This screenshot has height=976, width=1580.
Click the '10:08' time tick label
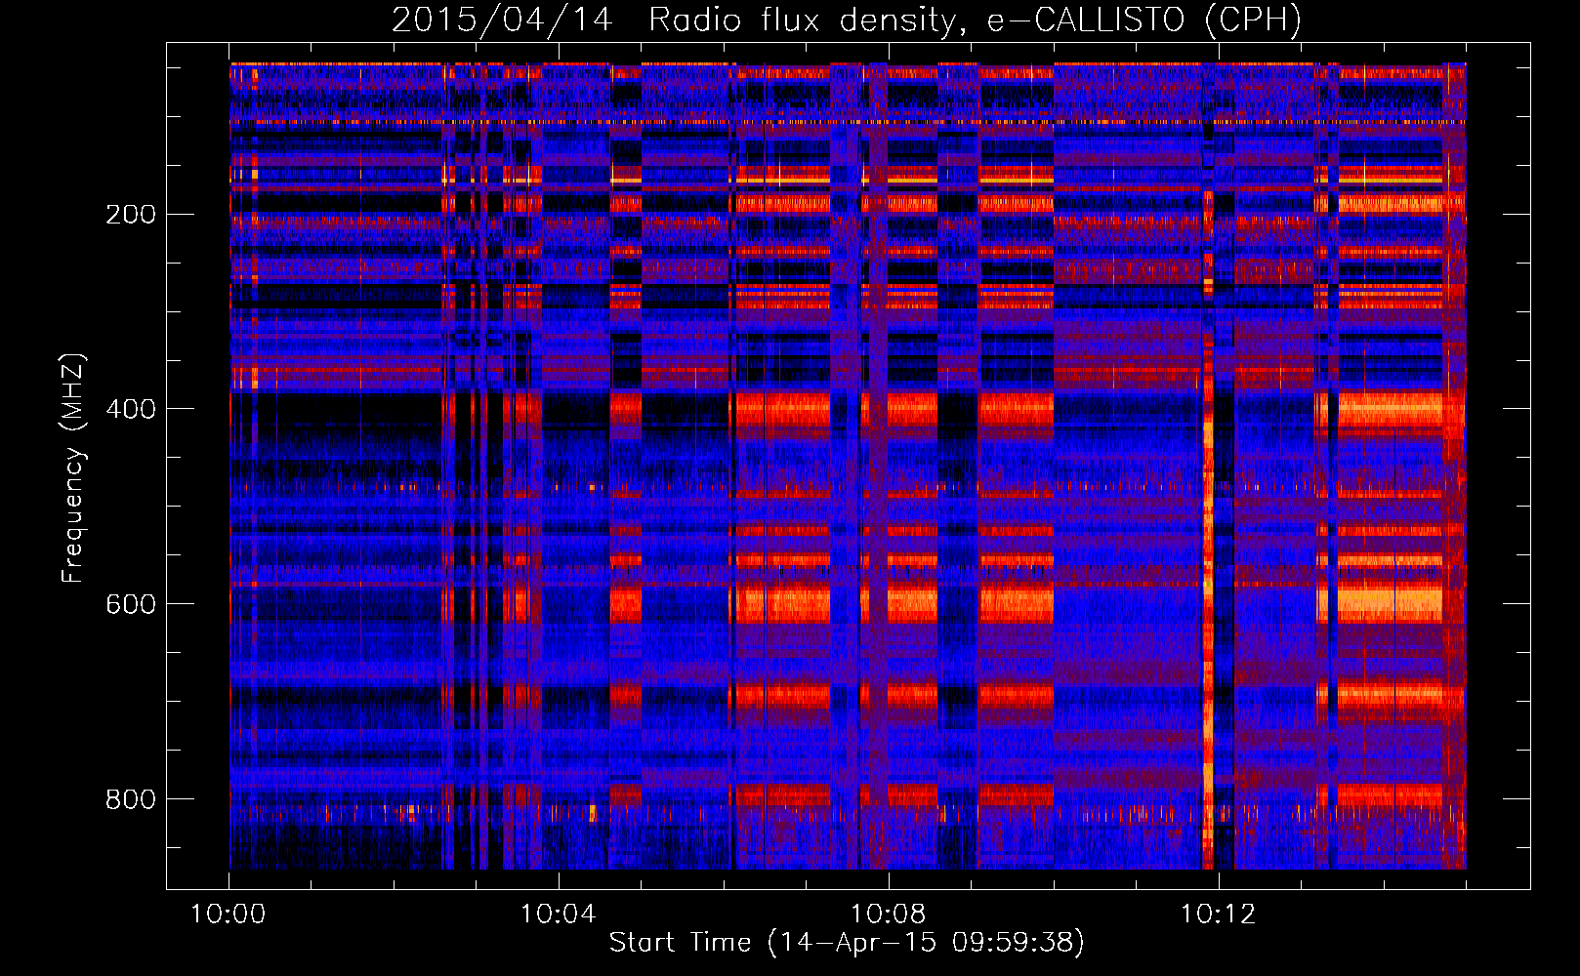coord(889,915)
